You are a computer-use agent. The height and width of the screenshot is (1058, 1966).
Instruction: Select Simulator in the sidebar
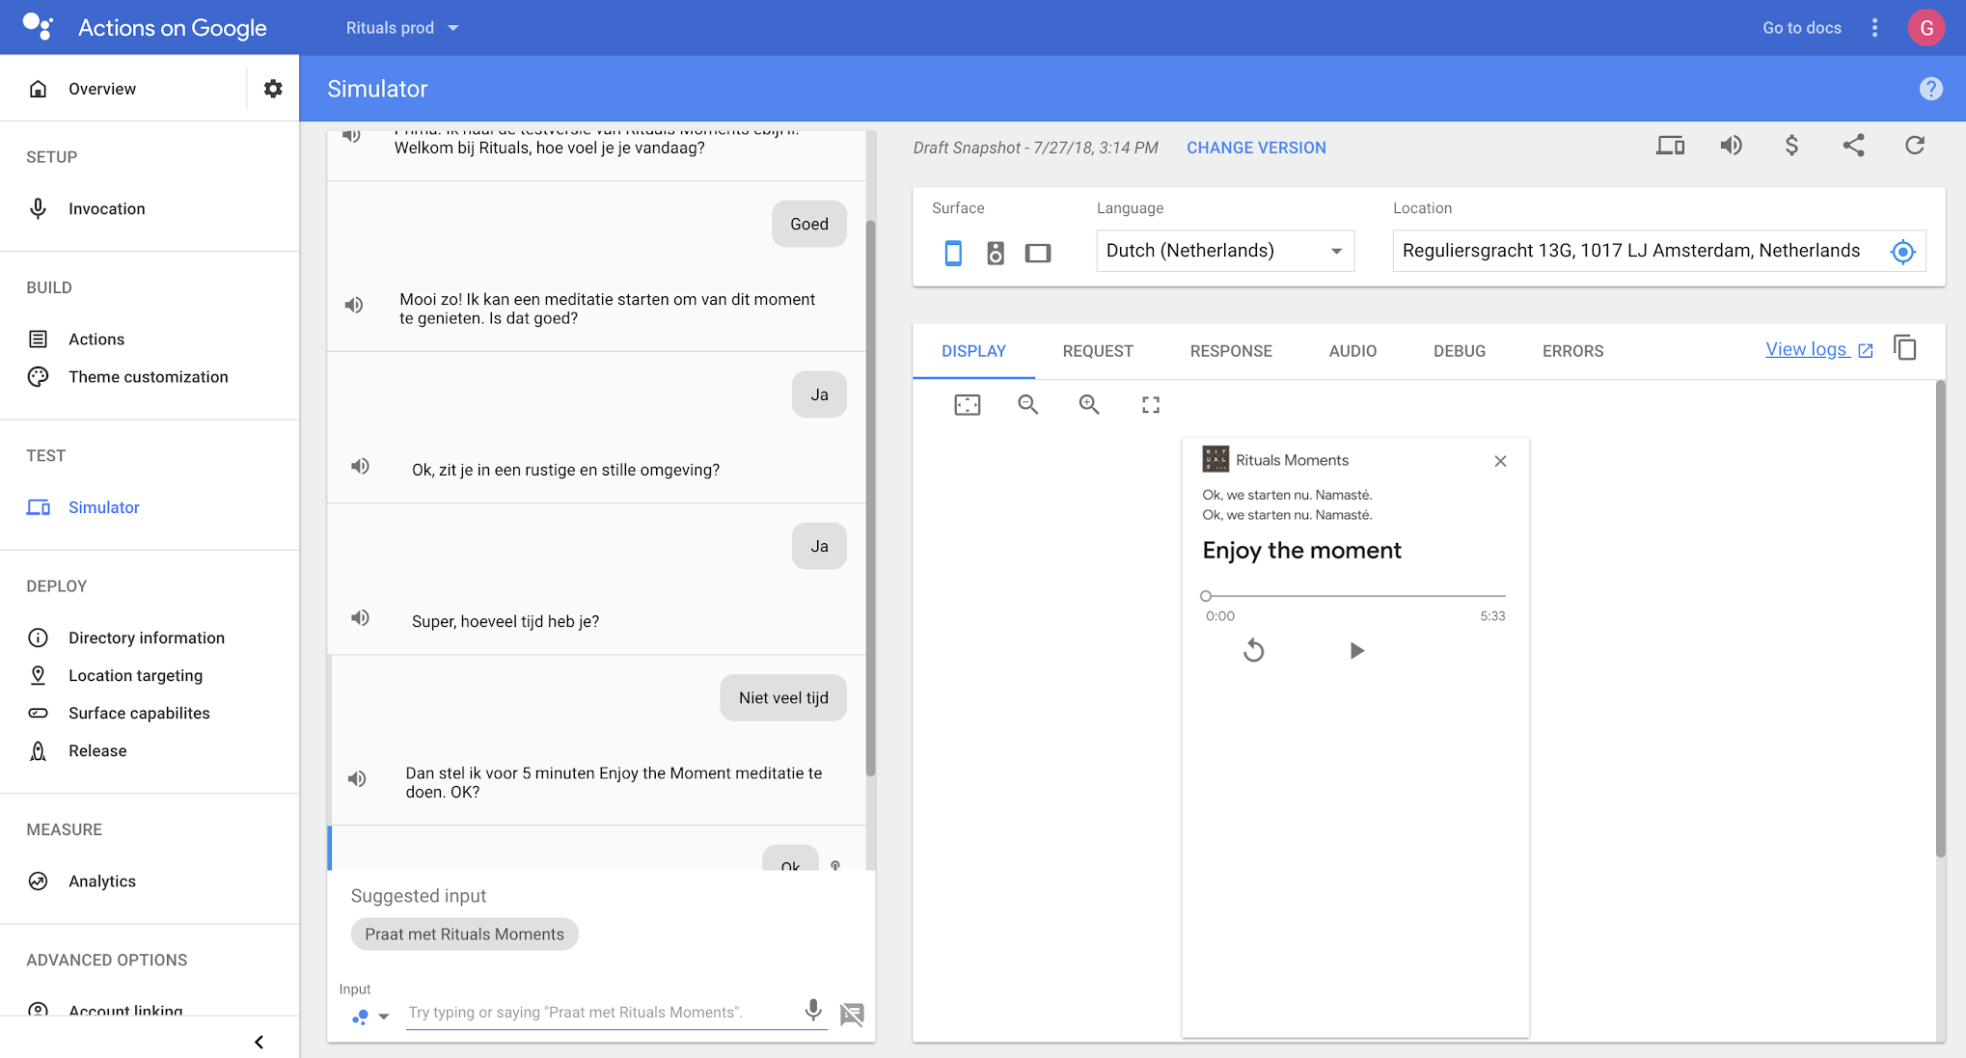click(x=103, y=507)
